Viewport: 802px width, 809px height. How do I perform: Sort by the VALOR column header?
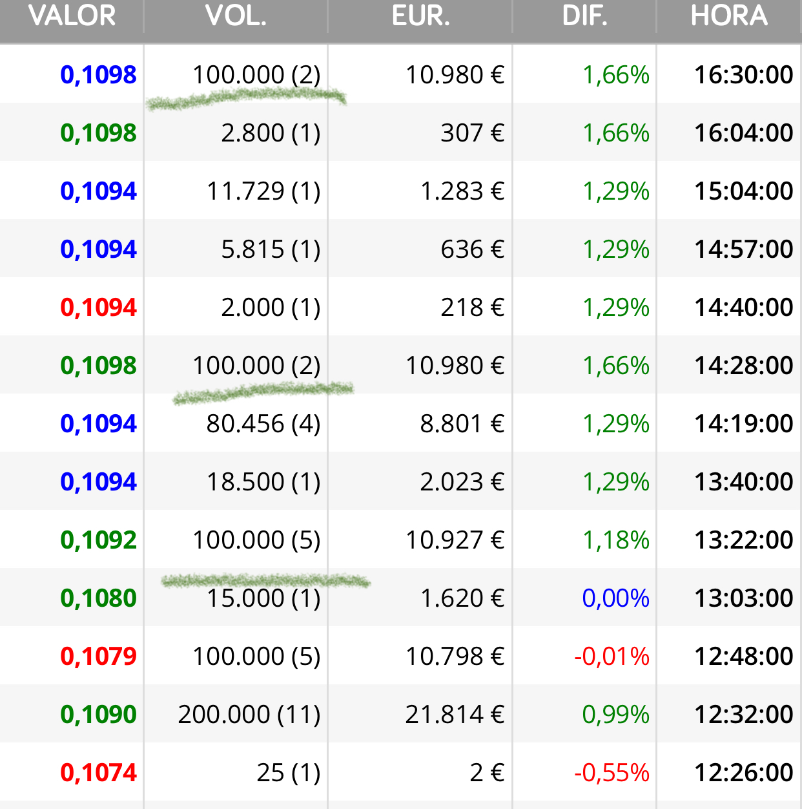coord(72,16)
